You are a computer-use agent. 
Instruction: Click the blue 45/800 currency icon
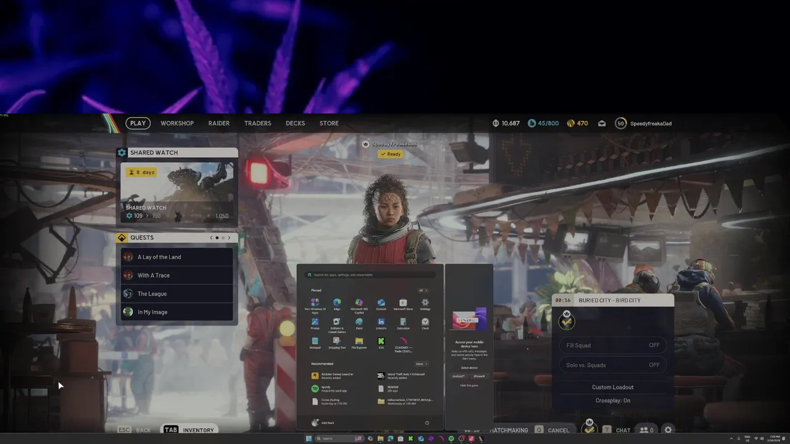(x=532, y=123)
